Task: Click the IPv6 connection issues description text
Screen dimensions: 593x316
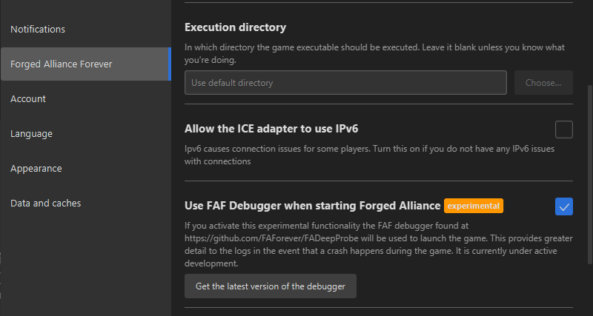Action: (369, 155)
